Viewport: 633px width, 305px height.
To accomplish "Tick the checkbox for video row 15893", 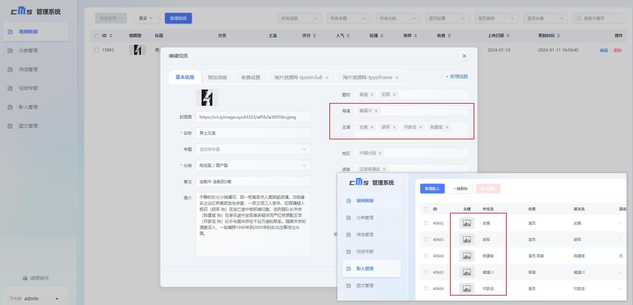I will coord(97,50).
